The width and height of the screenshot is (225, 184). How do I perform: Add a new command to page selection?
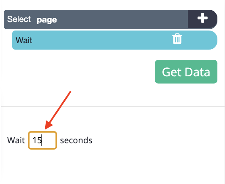(203, 18)
